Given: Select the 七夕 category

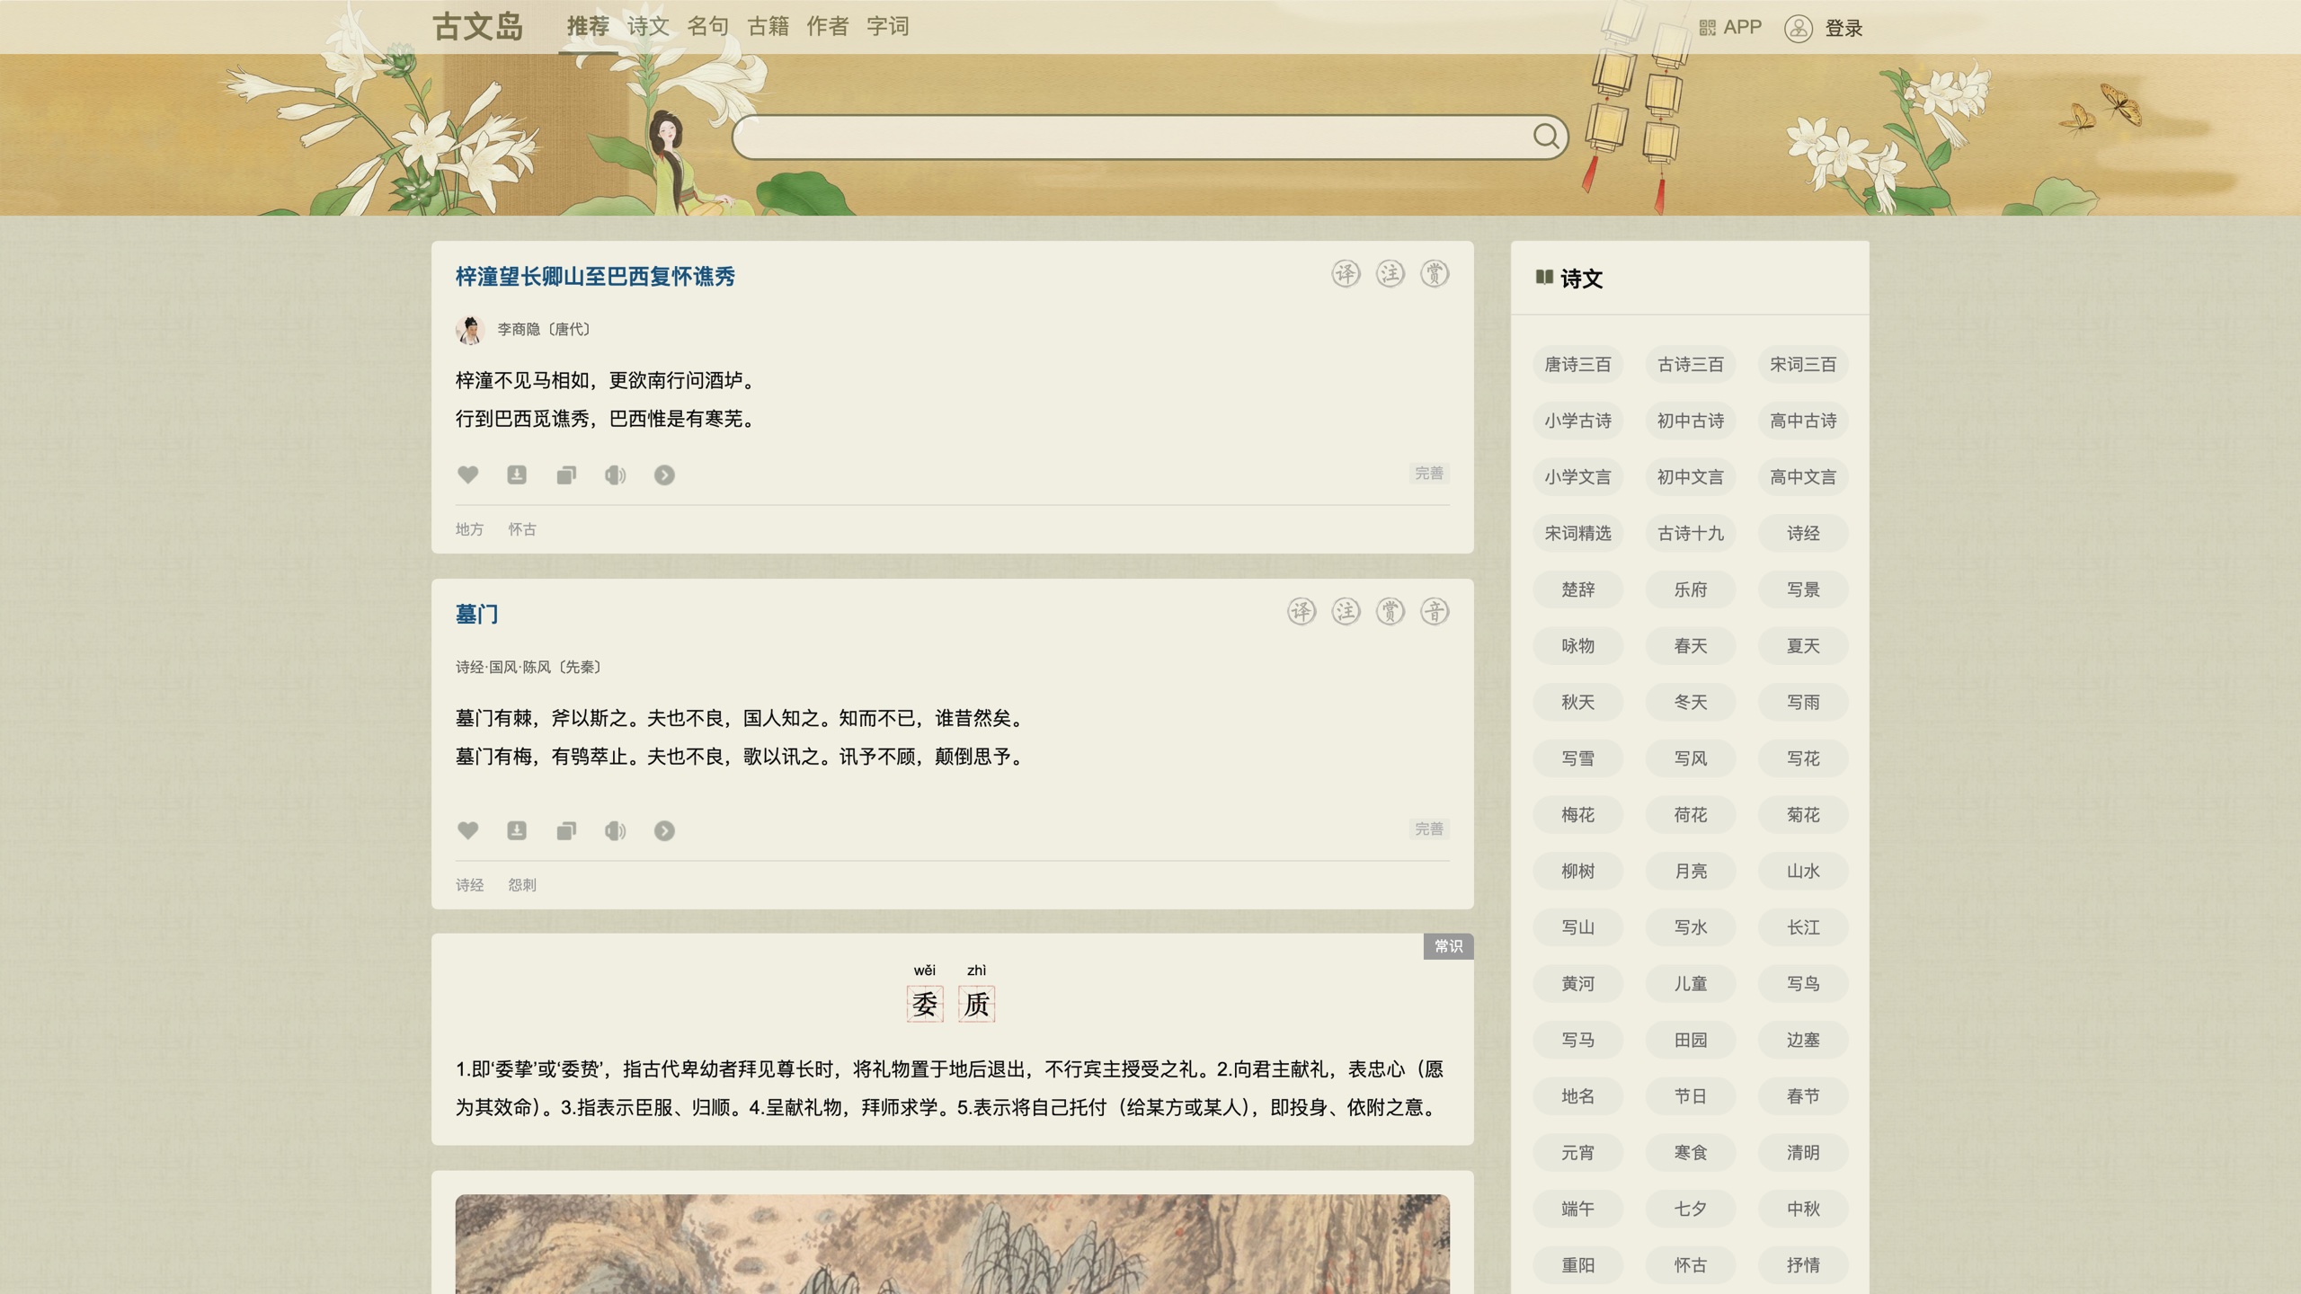Looking at the screenshot, I should coord(1691,1210).
